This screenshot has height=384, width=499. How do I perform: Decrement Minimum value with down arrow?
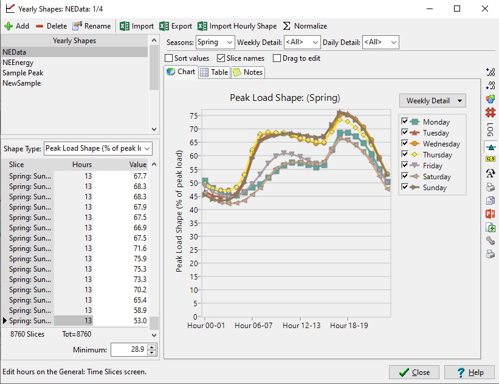[x=152, y=352]
